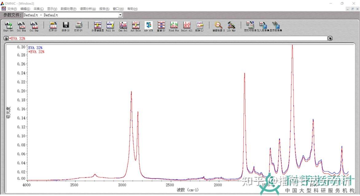Click the 波数 (cm-1) X-axis label
Image resolution: width=360 pixels, height=196 pixels.
[188, 190]
